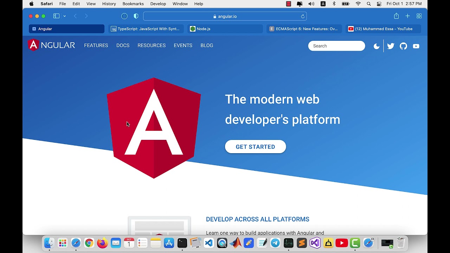Open the Share menu in Safari toolbar
The image size is (450, 253).
point(396,16)
